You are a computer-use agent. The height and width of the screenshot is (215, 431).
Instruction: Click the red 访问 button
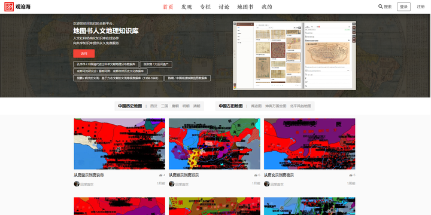[x=84, y=54]
